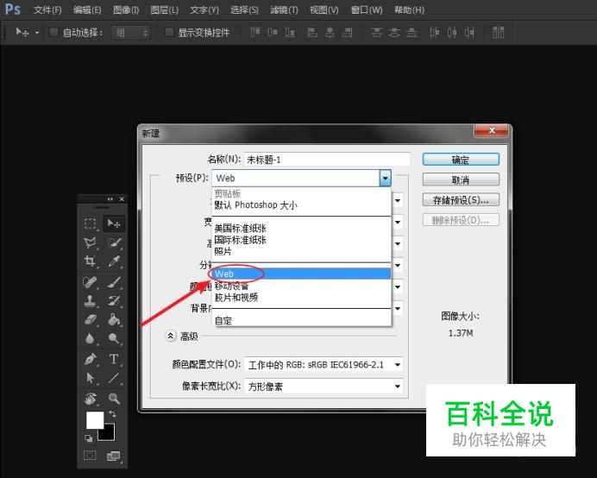Click distribute top edges icon
This screenshot has width=597, height=478.
(x=376, y=33)
